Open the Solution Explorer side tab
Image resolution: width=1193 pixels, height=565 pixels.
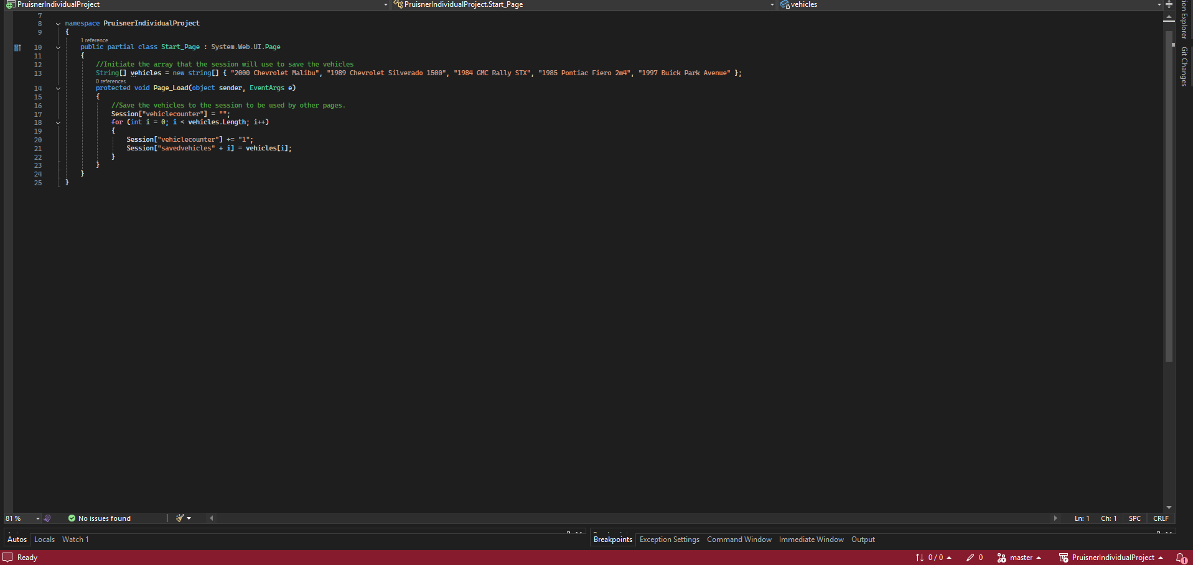pyautogui.click(x=1184, y=20)
